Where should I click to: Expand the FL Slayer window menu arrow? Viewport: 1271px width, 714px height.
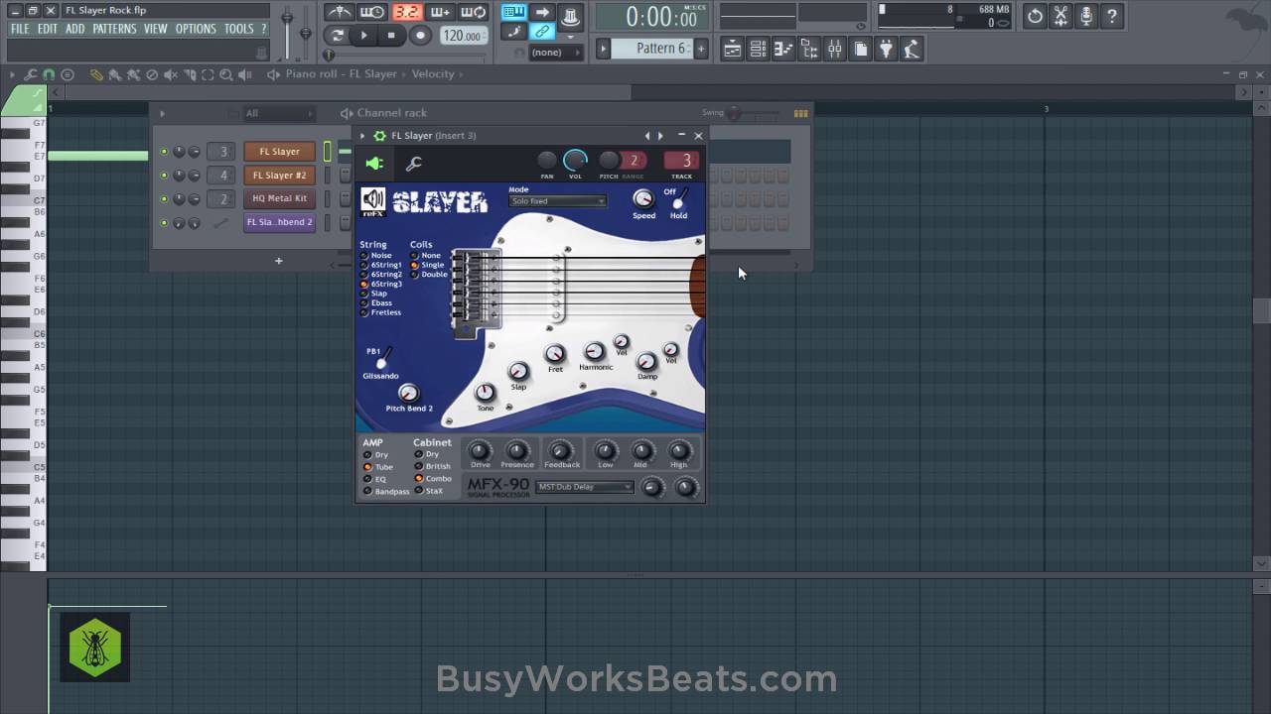click(362, 136)
